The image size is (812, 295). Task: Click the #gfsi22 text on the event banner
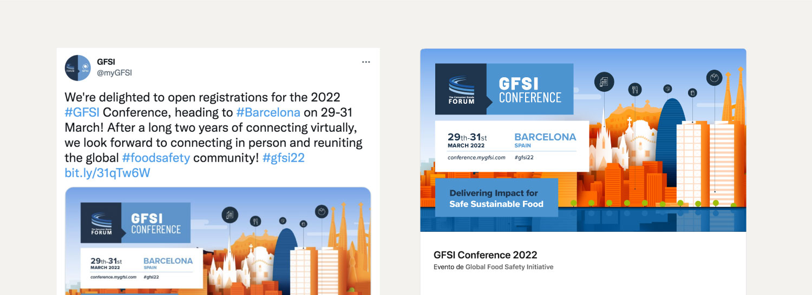[x=524, y=157]
